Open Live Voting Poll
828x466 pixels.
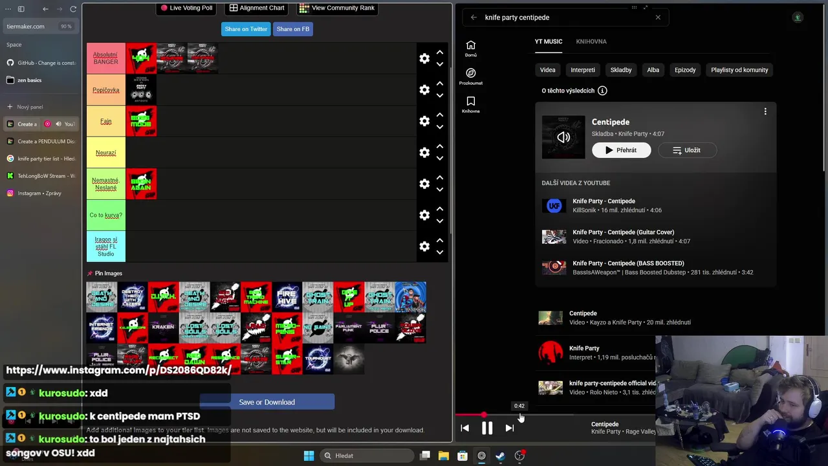(x=187, y=8)
